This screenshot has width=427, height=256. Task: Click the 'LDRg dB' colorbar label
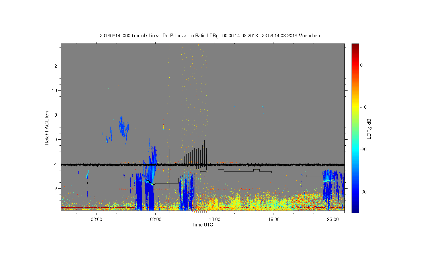click(369, 129)
